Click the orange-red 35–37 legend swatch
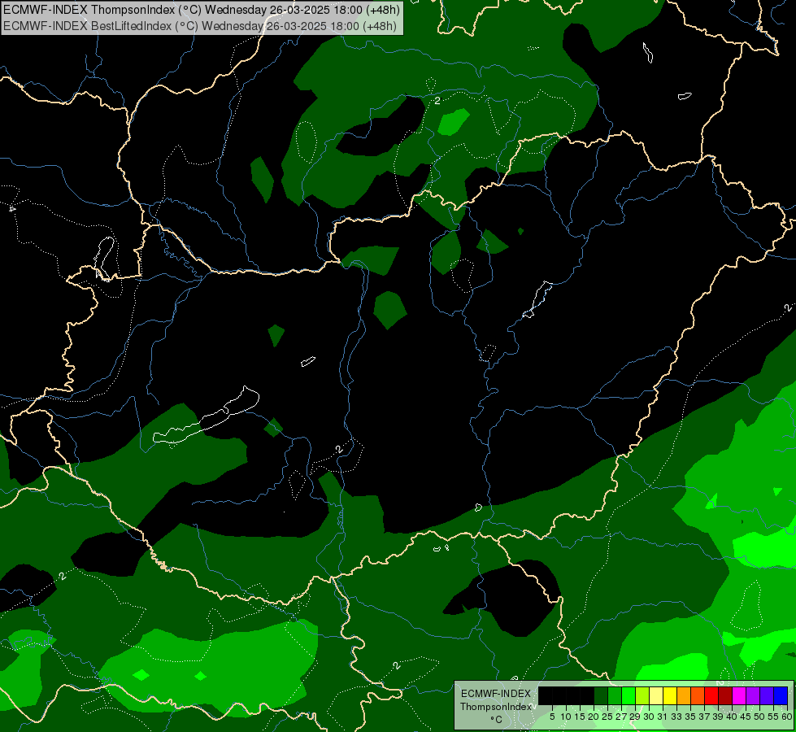 [698, 695]
